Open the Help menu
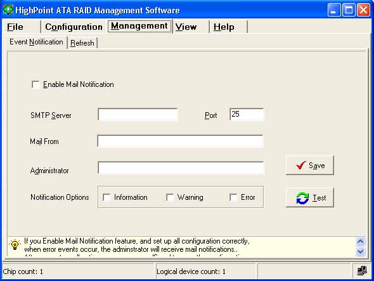This screenshot has height=281, width=374. click(x=224, y=27)
